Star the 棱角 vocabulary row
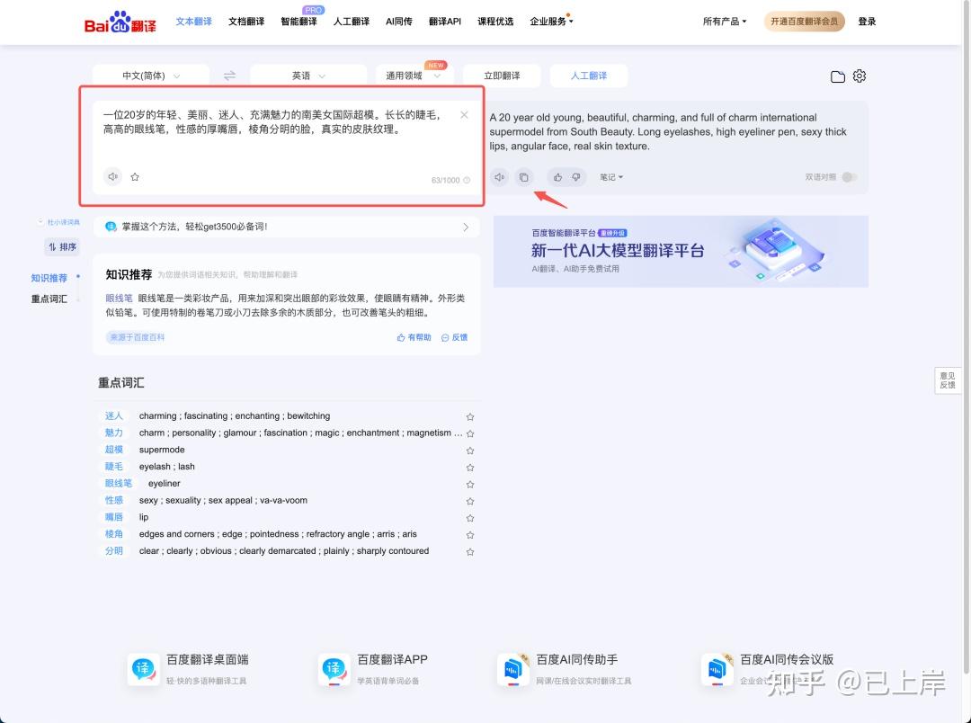 point(470,535)
